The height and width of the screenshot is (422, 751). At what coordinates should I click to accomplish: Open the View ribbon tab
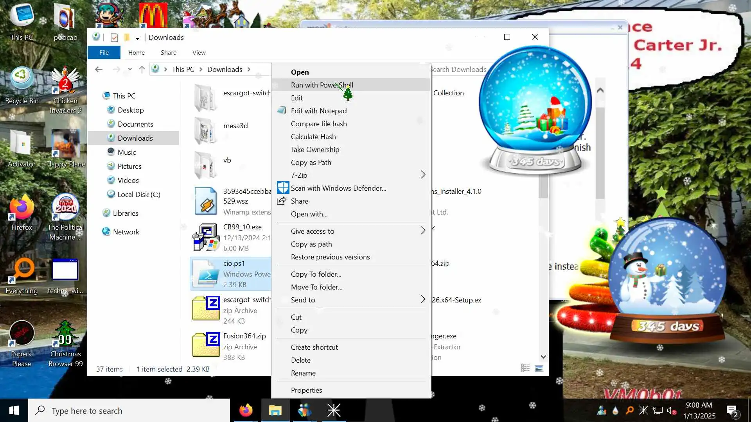[x=199, y=52]
